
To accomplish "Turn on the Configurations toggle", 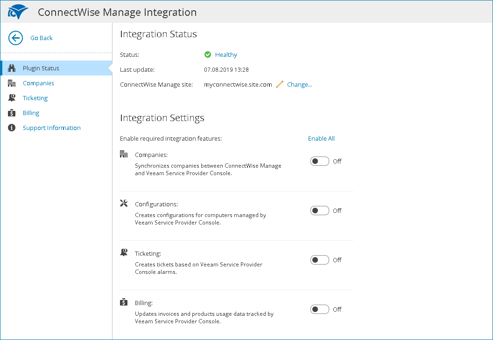I will tap(319, 210).
